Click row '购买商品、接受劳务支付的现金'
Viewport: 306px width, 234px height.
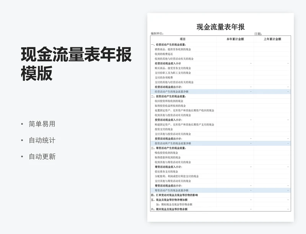tap(221, 68)
